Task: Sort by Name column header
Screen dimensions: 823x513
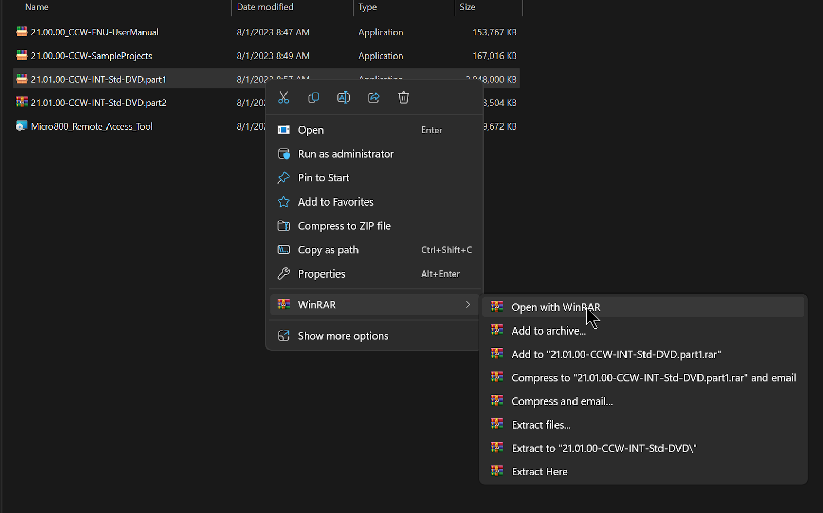Action: pos(37,7)
